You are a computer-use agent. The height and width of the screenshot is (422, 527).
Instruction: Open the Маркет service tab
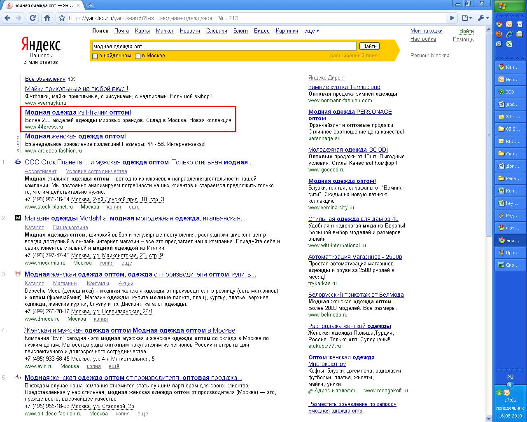tap(165, 31)
